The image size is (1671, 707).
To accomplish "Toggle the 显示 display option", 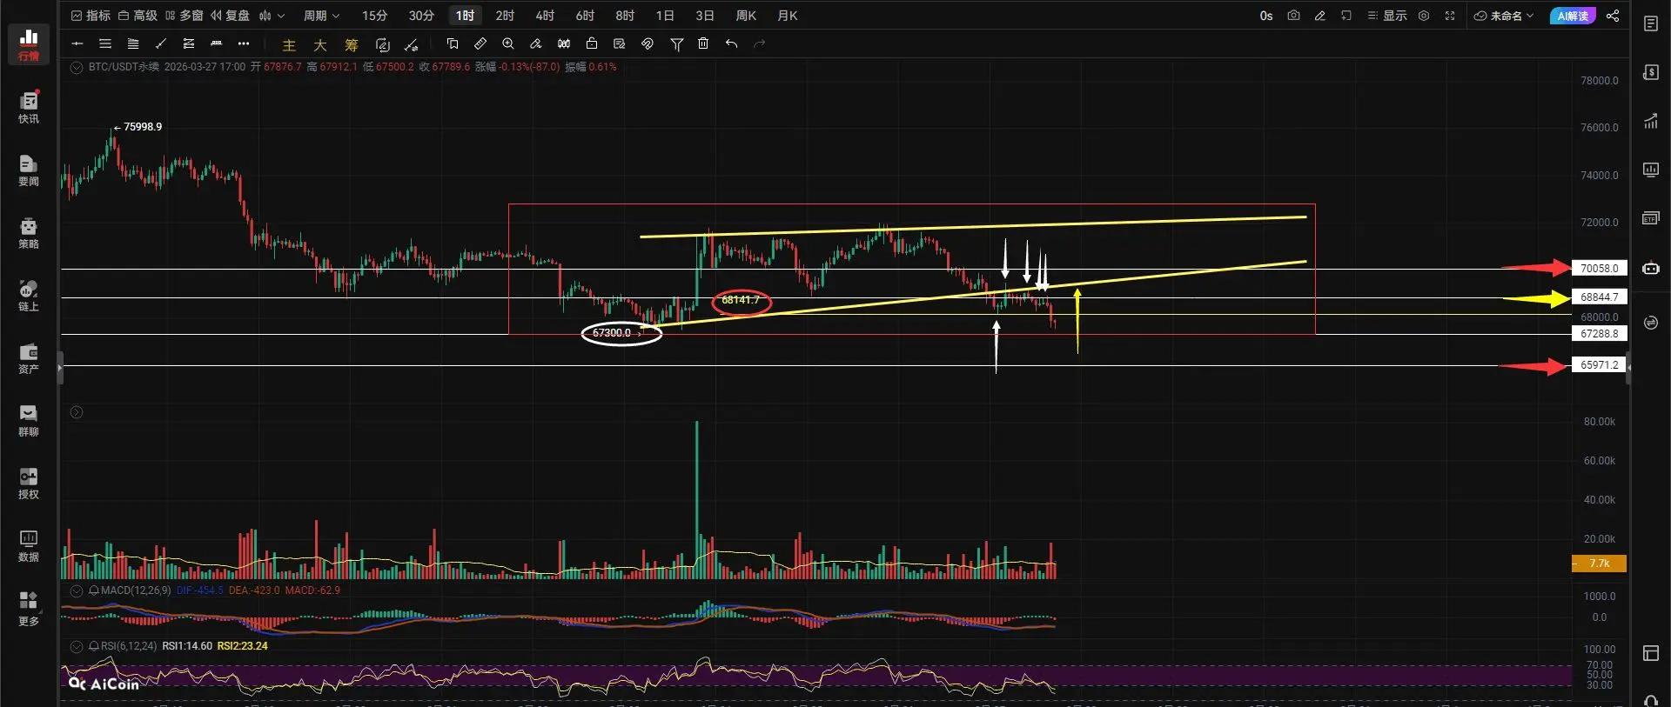I will (x=1386, y=16).
